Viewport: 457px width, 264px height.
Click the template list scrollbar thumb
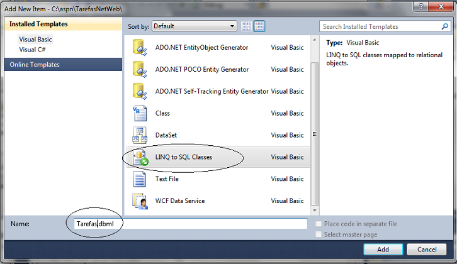[x=315, y=134]
